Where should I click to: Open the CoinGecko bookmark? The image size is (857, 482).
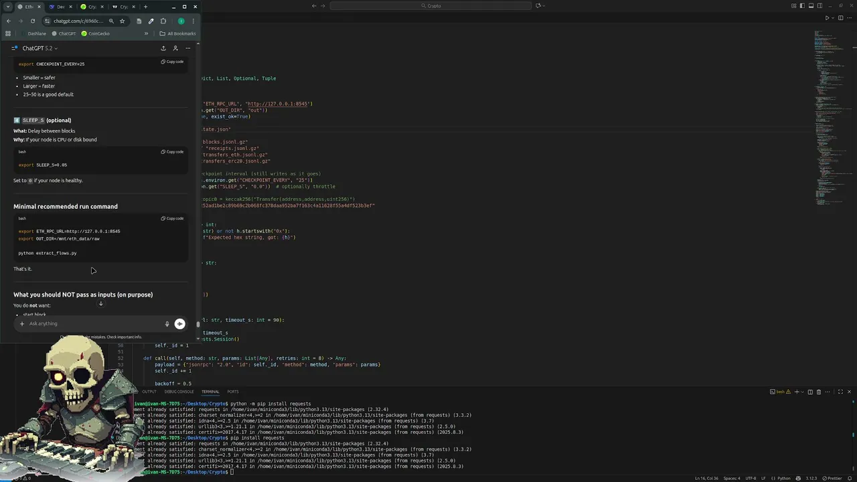[x=95, y=33]
